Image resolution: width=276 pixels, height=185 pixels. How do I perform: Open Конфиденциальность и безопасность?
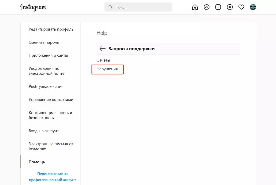click(x=50, y=115)
